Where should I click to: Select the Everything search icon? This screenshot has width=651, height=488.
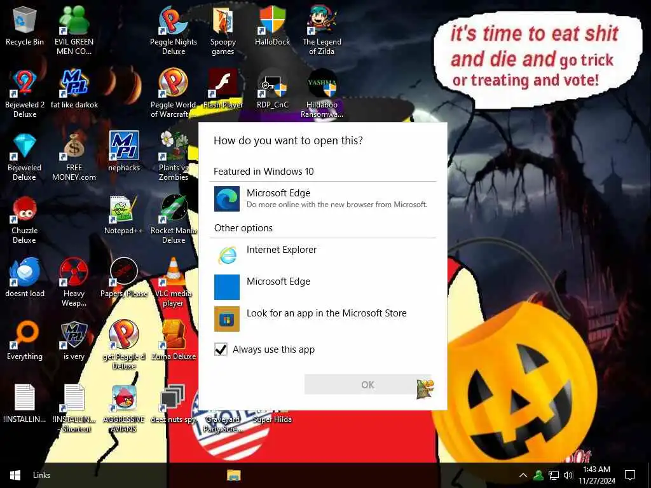[25, 341]
